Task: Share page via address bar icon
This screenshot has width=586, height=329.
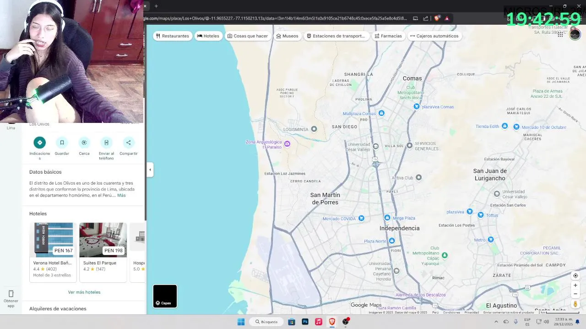Action: [426, 18]
